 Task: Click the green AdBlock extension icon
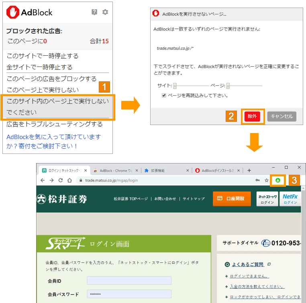[278, 180]
